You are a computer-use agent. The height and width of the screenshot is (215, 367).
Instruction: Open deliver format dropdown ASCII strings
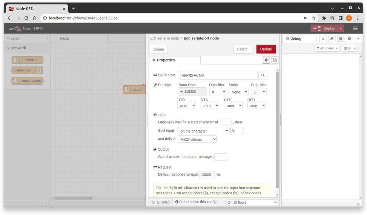pyautogui.click(x=197, y=139)
